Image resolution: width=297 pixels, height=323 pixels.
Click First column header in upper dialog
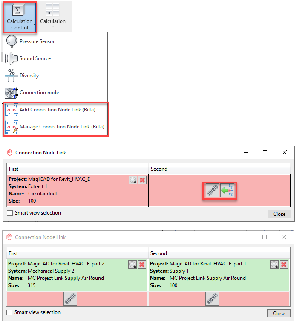coord(78,169)
